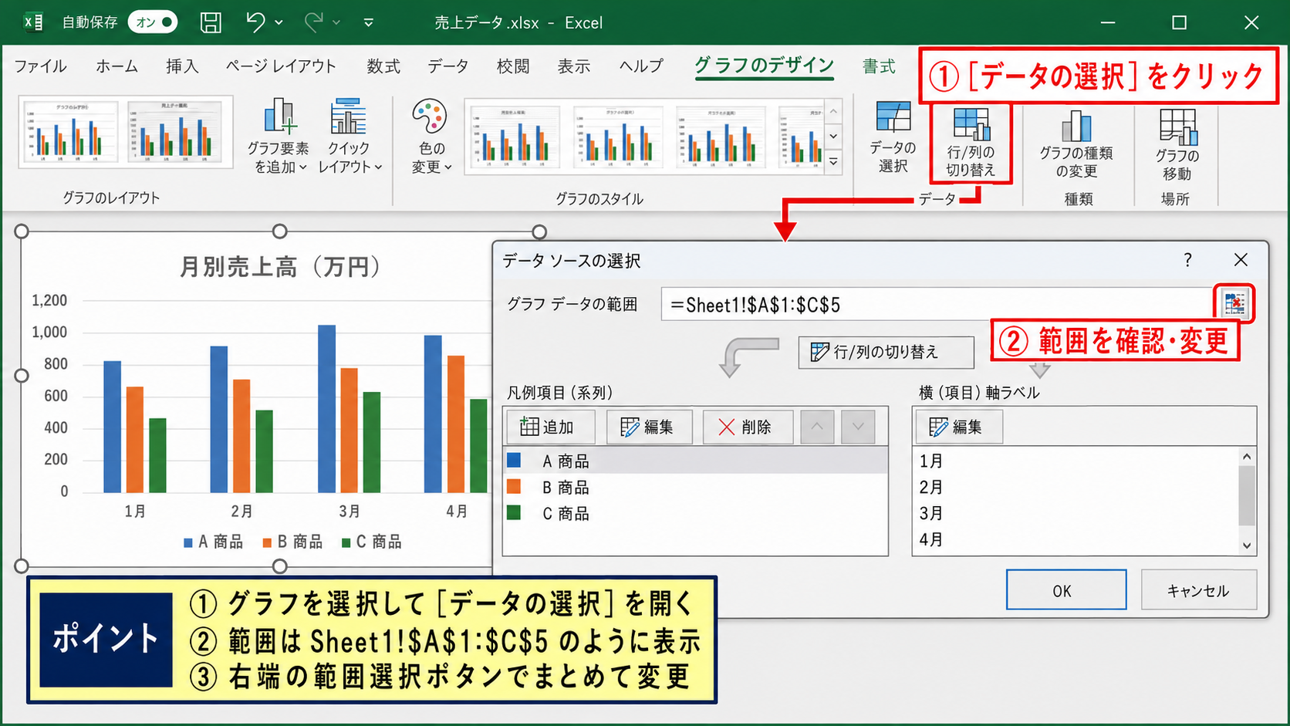Click A 商品 legend entry in chart

click(213, 542)
